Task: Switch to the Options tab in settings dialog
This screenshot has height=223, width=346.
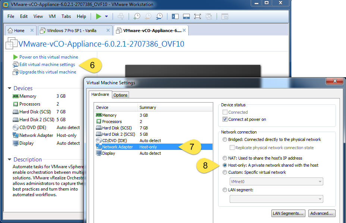Action: click(120, 95)
